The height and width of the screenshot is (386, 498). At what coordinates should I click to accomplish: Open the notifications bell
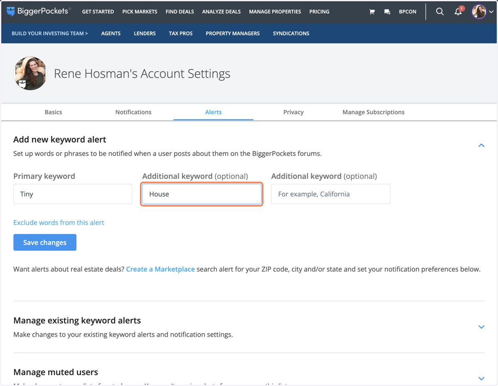[458, 12]
